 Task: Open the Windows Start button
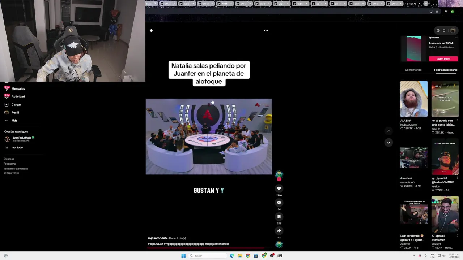tap(183, 256)
